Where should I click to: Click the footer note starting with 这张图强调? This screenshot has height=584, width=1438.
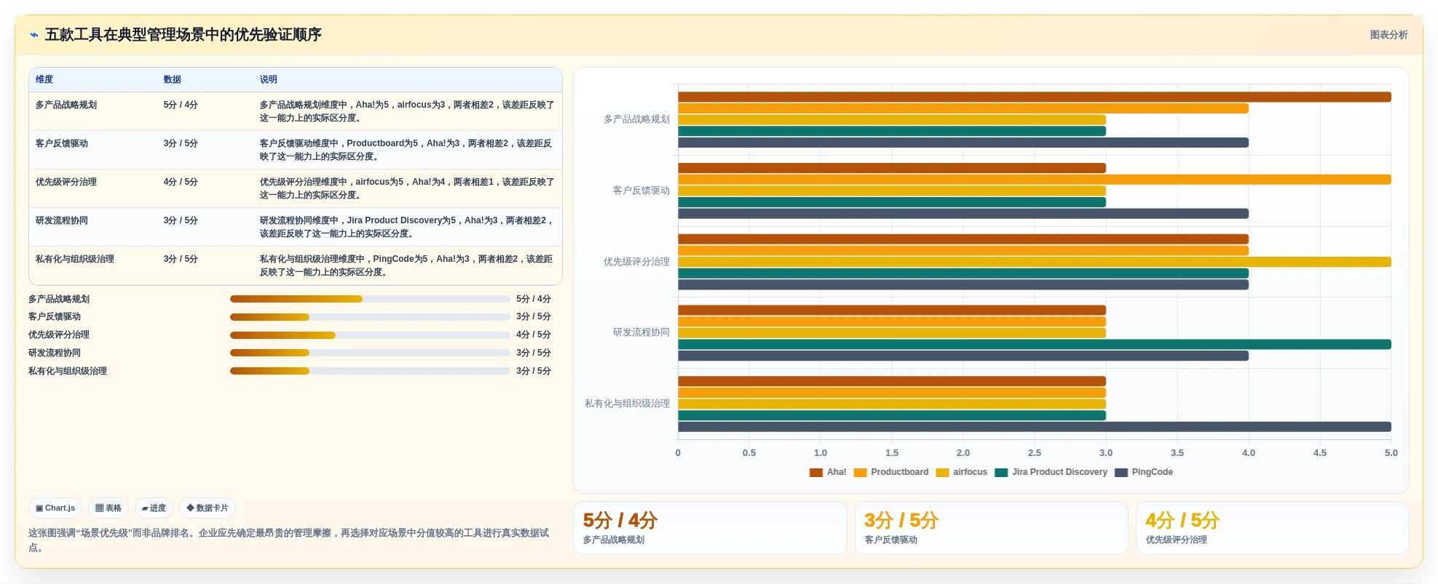click(x=289, y=540)
